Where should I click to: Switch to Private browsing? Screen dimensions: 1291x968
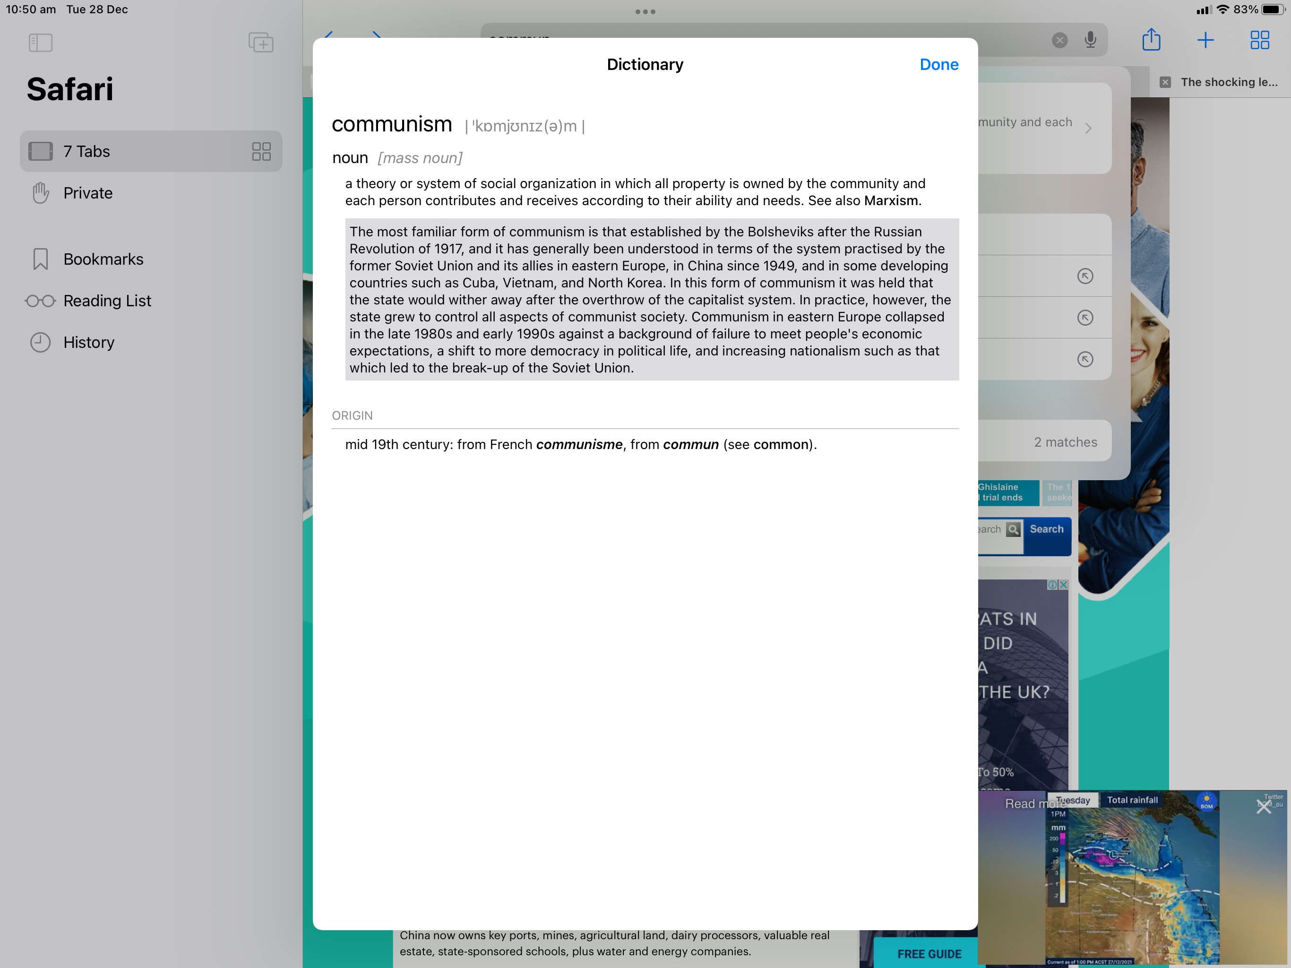tap(87, 193)
